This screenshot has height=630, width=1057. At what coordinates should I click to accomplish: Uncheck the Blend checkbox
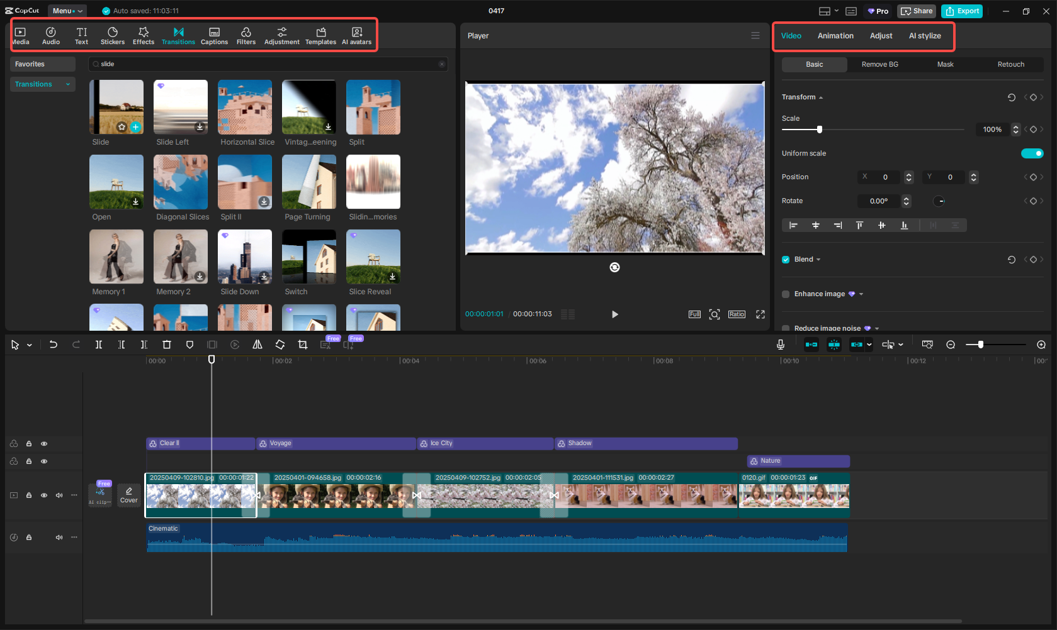pos(786,260)
